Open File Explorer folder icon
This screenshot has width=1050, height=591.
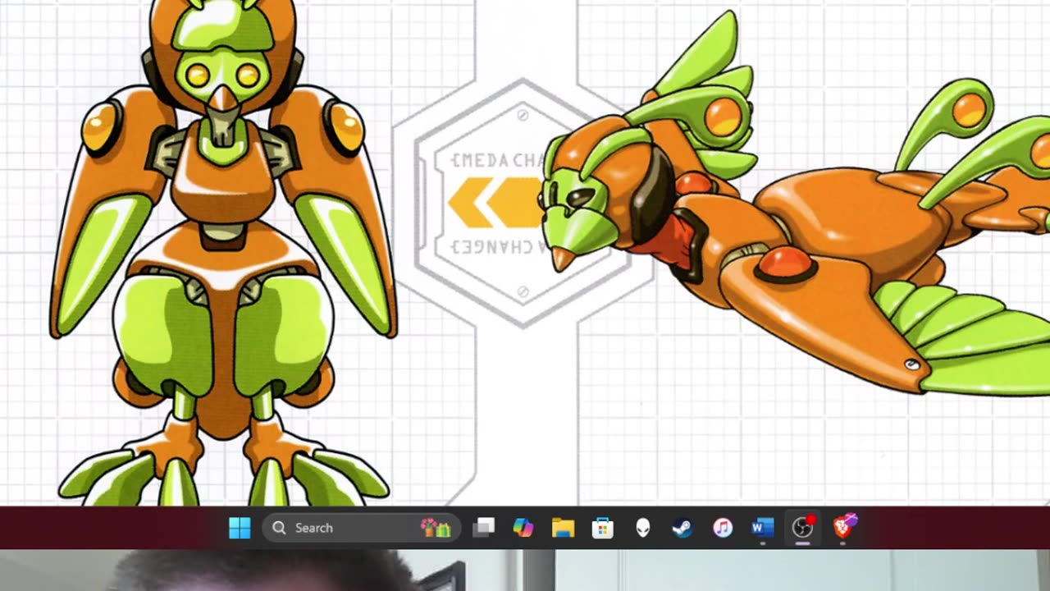click(x=563, y=528)
